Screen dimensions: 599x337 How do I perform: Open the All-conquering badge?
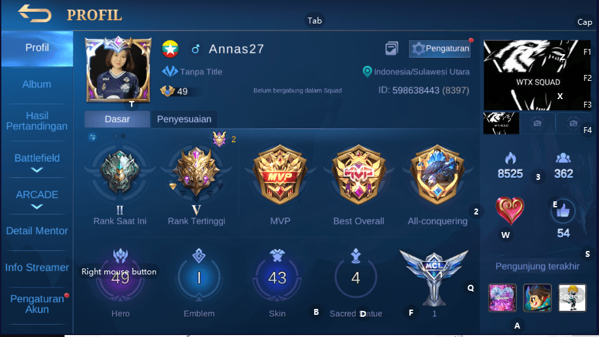(437, 174)
